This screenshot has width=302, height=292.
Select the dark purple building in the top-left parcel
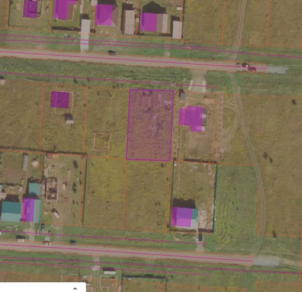coord(30,9)
